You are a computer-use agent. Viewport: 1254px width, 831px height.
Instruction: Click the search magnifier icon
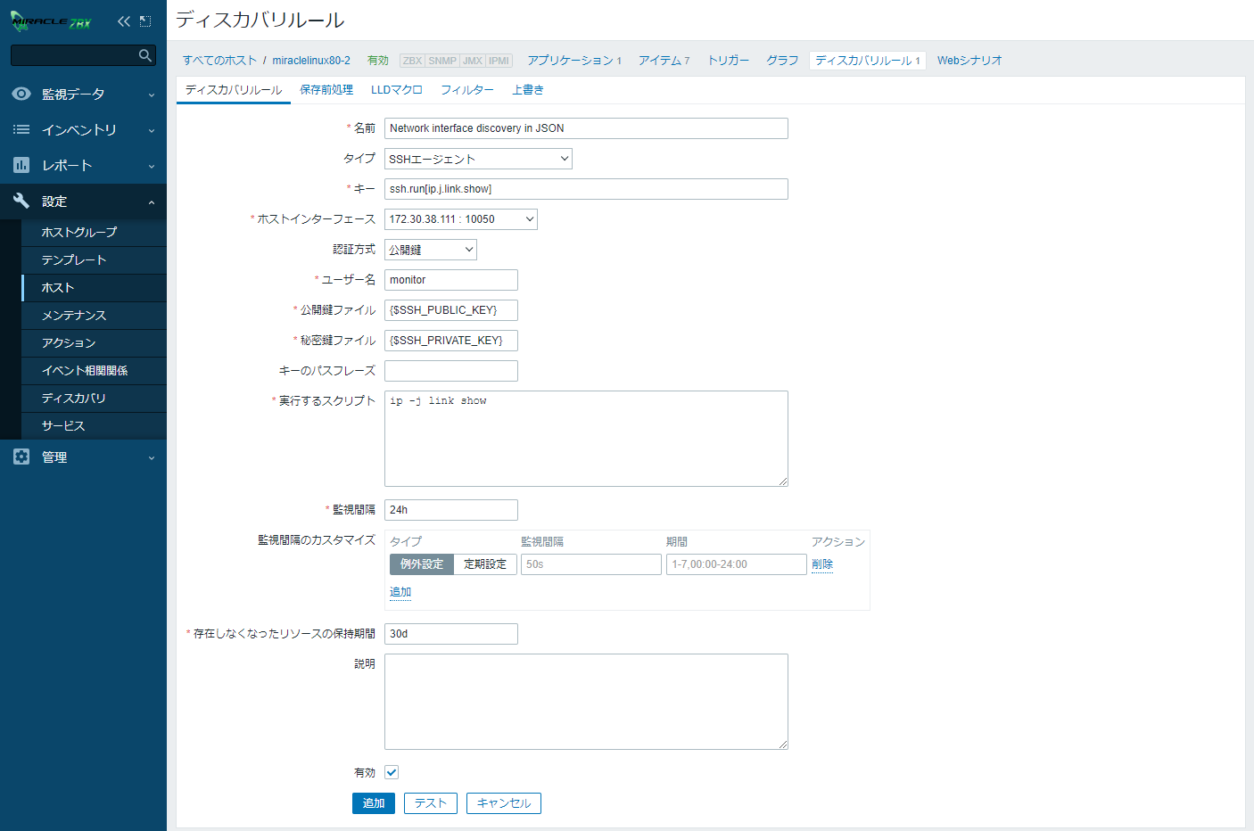click(x=145, y=55)
